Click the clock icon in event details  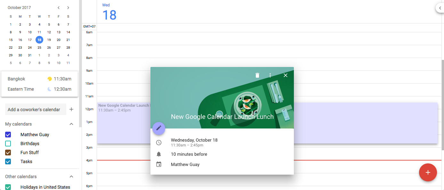[159, 143]
